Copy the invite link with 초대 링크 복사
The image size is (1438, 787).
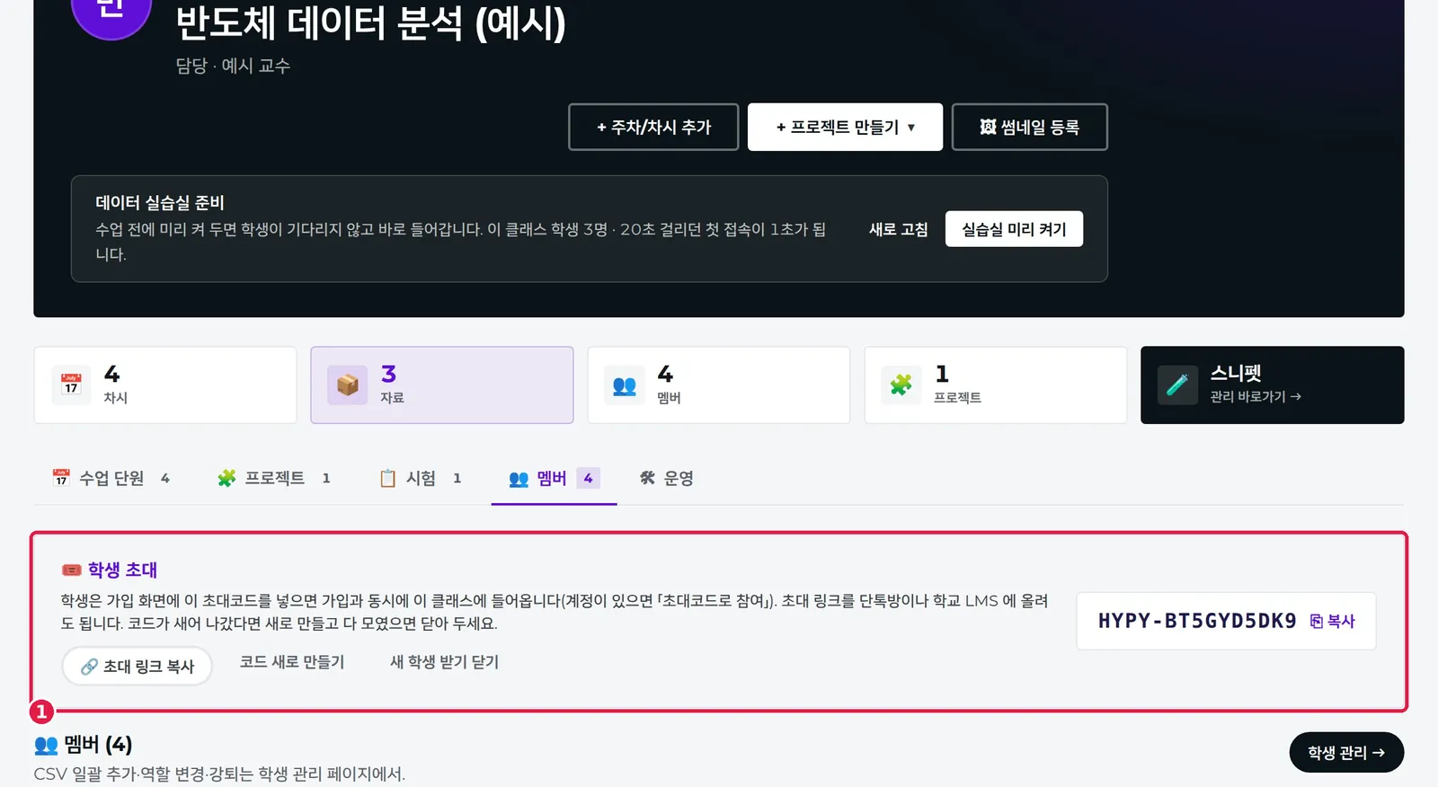tap(138, 666)
